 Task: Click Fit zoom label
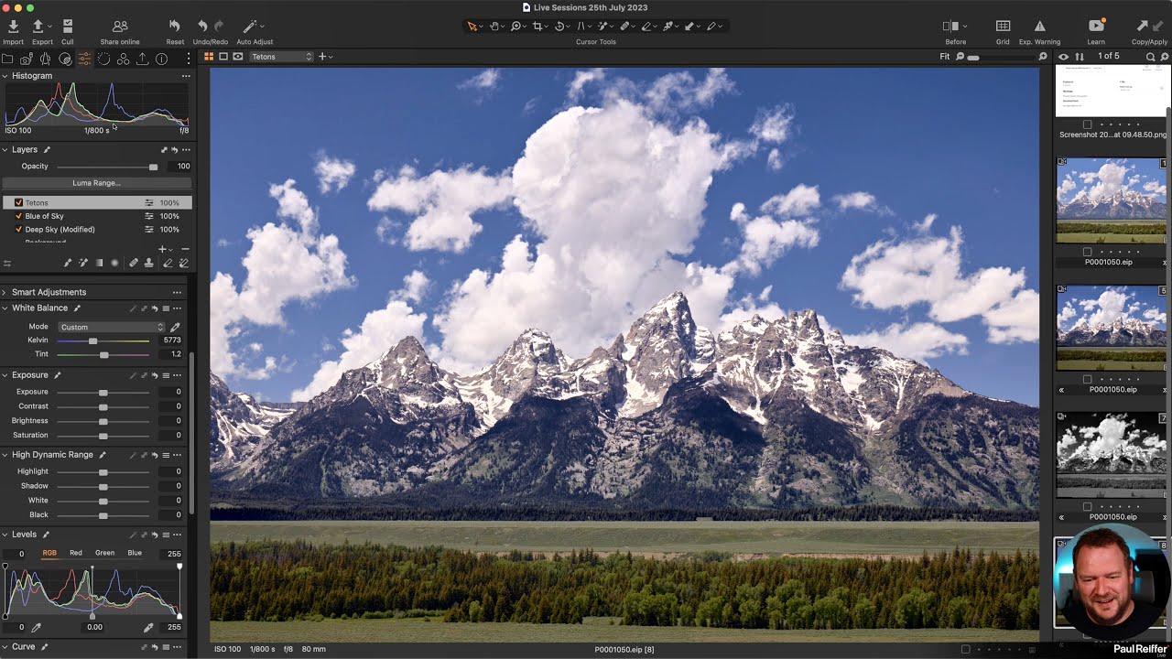tap(944, 57)
